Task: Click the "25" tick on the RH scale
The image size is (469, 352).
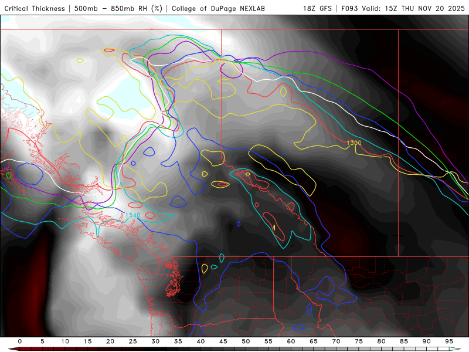Action: [133, 341]
